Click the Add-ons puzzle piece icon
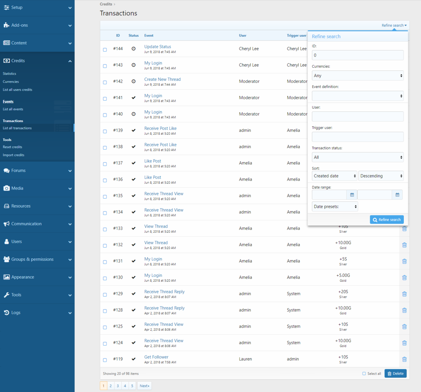The height and width of the screenshot is (392, 421). click(x=7, y=25)
